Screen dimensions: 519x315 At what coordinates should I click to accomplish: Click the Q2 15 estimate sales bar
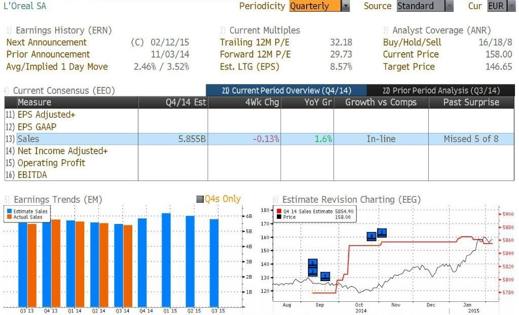pyautogui.click(x=190, y=261)
